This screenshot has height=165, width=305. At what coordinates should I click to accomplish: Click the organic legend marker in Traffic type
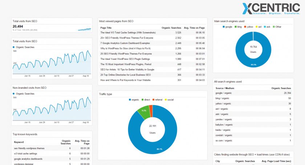coord(130,100)
